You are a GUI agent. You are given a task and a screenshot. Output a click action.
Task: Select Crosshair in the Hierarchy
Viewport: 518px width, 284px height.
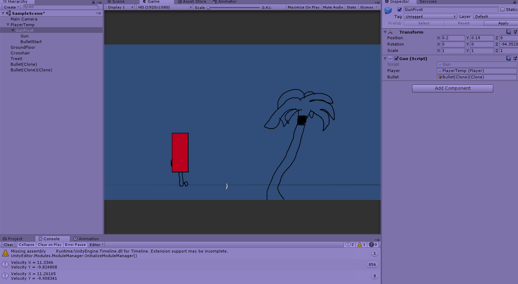click(20, 53)
